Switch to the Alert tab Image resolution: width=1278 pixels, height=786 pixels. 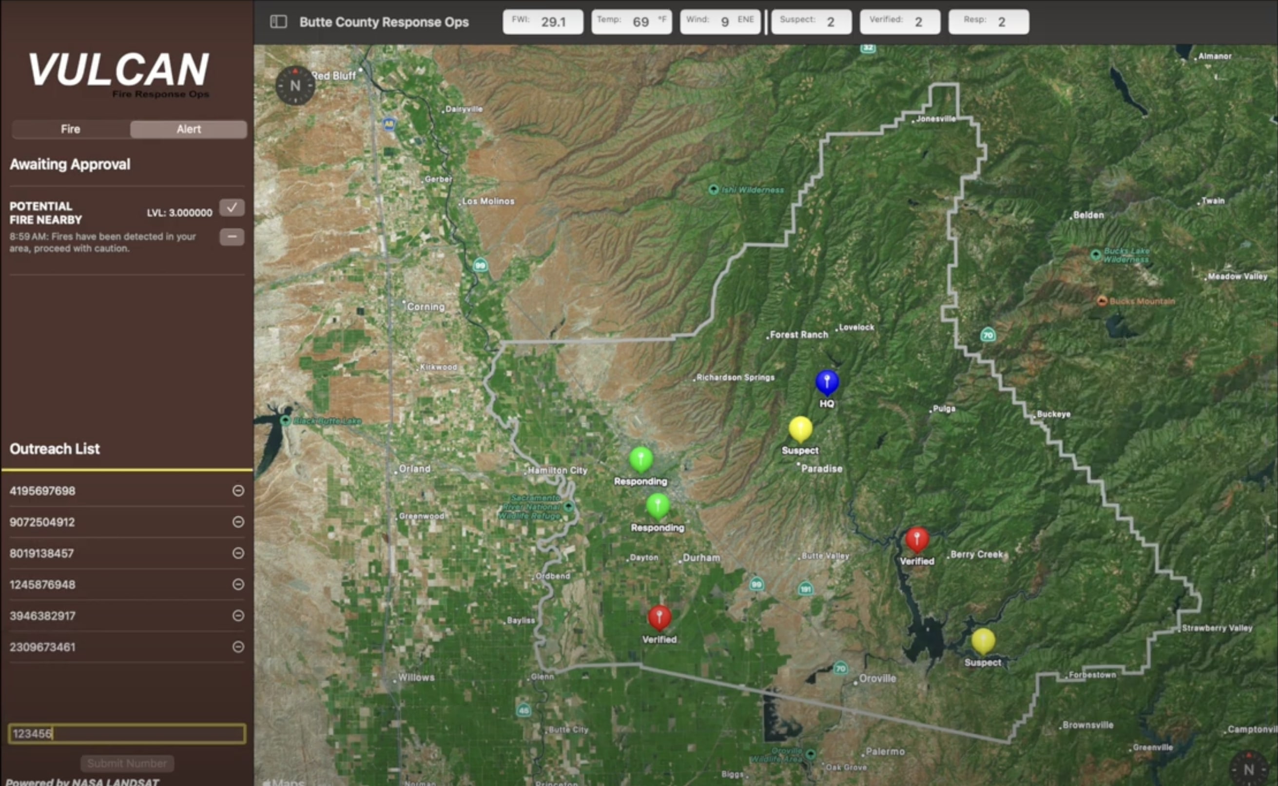pos(189,129)
